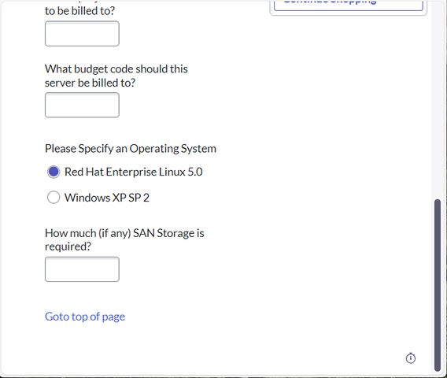The width and height of the screenshot is (447, 378).
Task: Click the 'How much (if any) SAN Storage' label
Action: pyautogui.click(x=124, y=233)
